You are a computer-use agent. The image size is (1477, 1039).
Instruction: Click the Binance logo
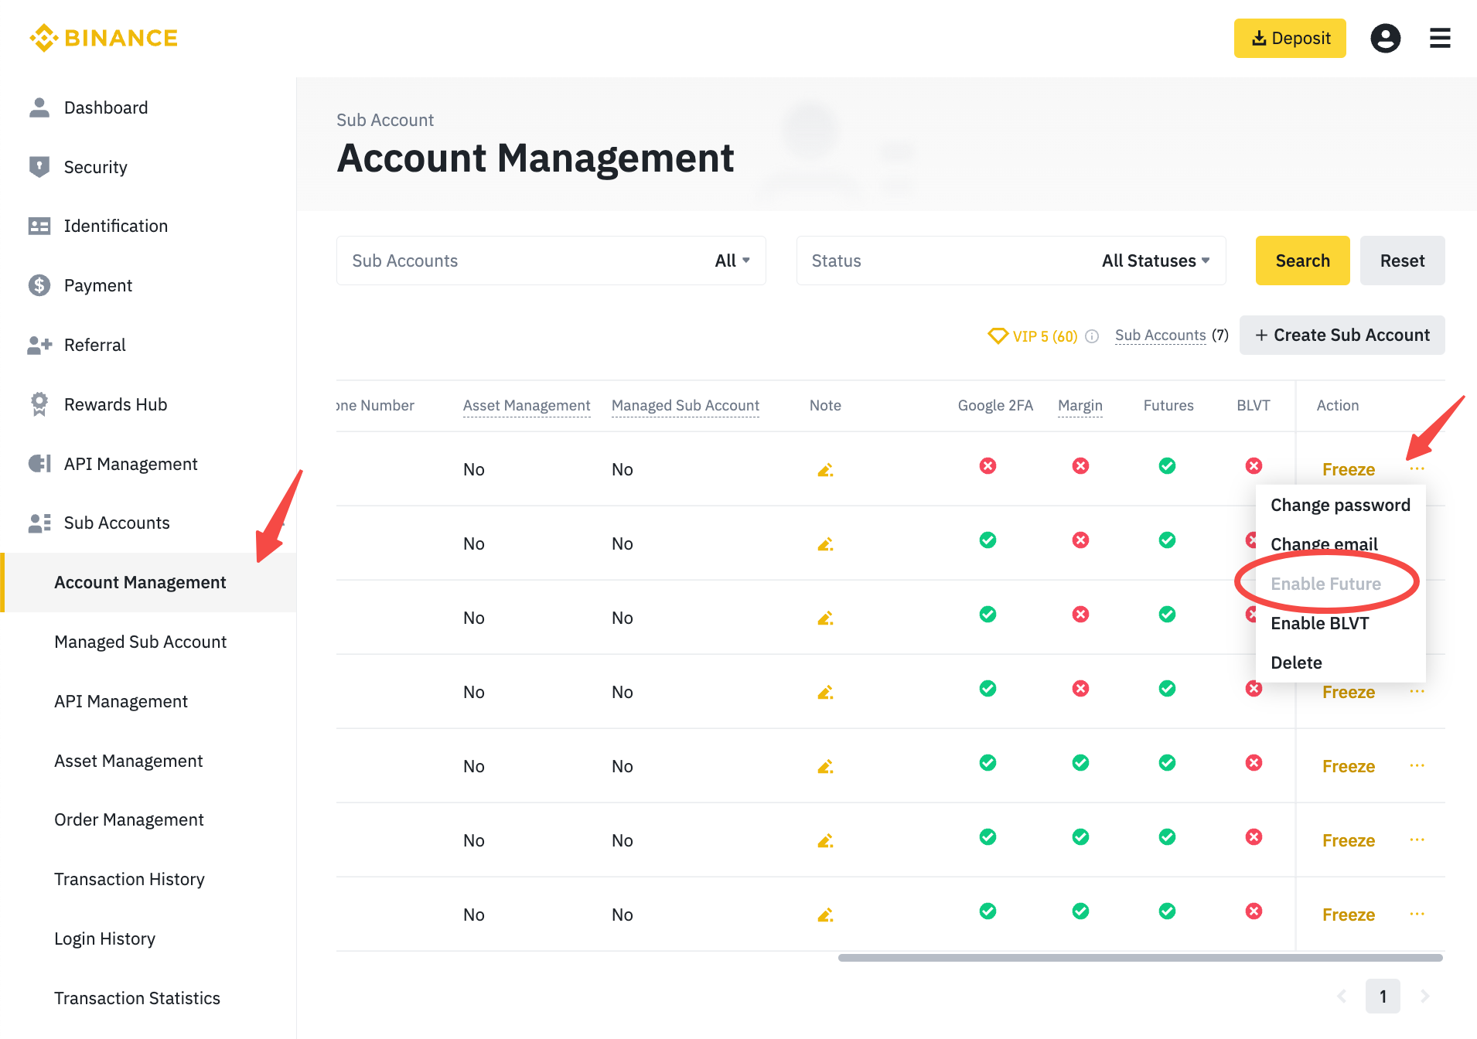point(104,38)
